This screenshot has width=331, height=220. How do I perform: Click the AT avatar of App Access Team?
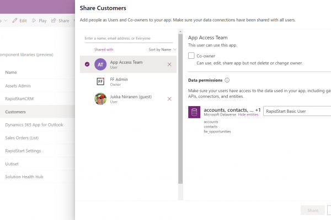tap(100, 64)
